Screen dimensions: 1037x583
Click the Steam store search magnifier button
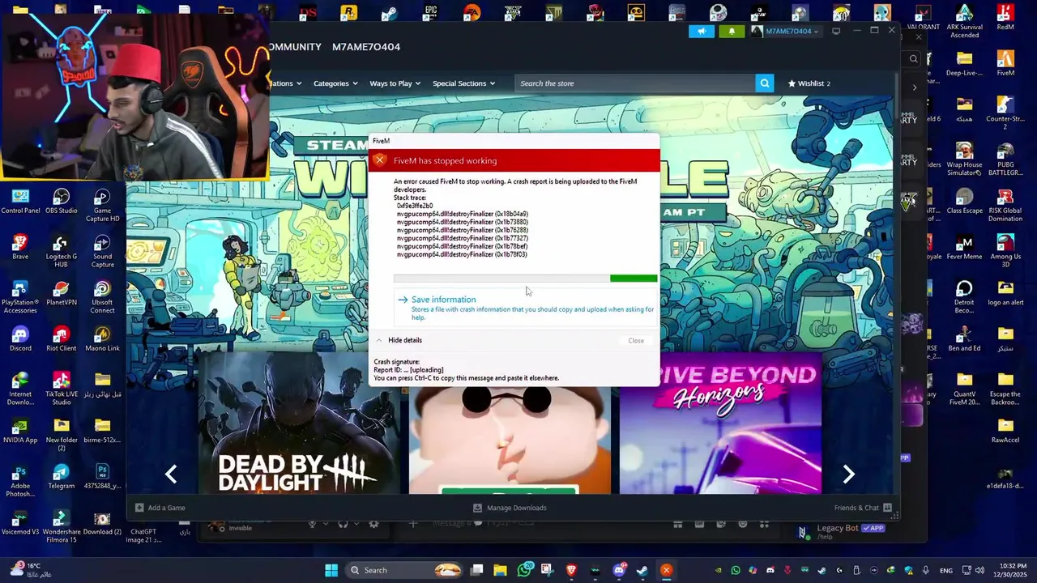(765, 83)
